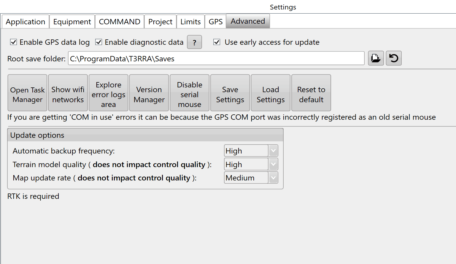Viewport: 456px width, 264px height.
Task: Click the 'COM in use' errors note text
Action: pyautogui.click(x=221, y=117)
